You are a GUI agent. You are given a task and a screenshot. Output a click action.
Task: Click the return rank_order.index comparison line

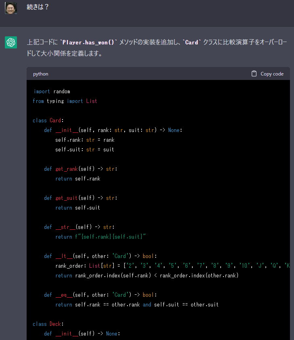[x=147, y=276]
